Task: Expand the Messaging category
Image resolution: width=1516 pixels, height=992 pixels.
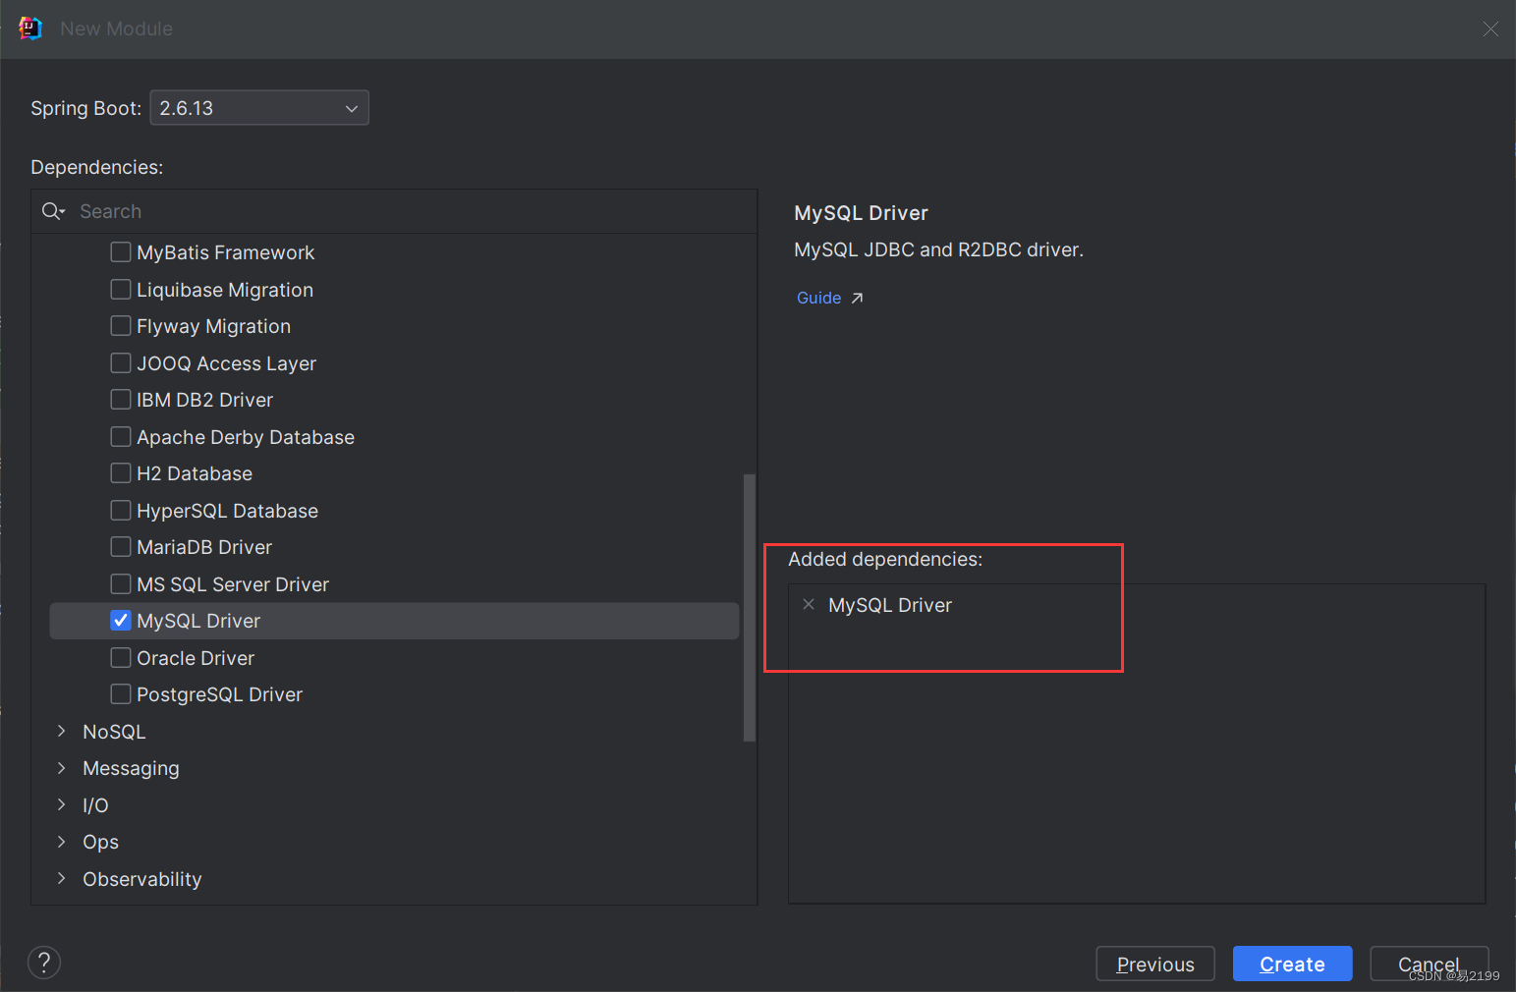Action: 62,767
